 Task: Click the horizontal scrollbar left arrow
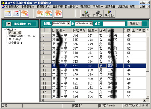42,100
